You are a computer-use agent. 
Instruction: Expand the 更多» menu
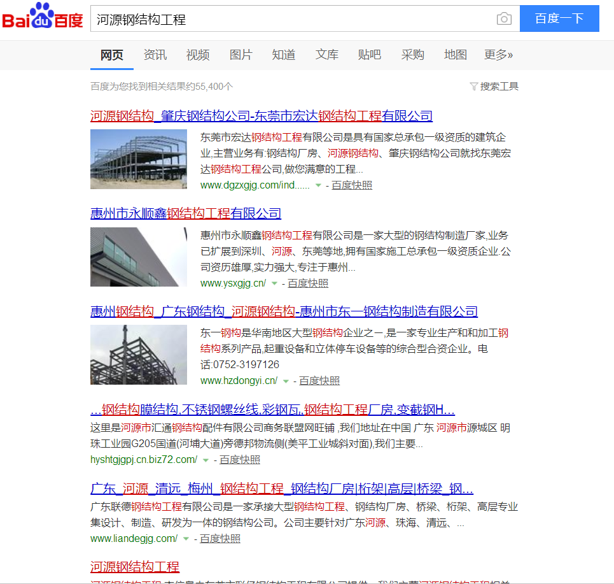click(498, 55)
